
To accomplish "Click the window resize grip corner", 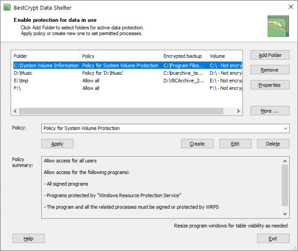I will pos(295,248).
